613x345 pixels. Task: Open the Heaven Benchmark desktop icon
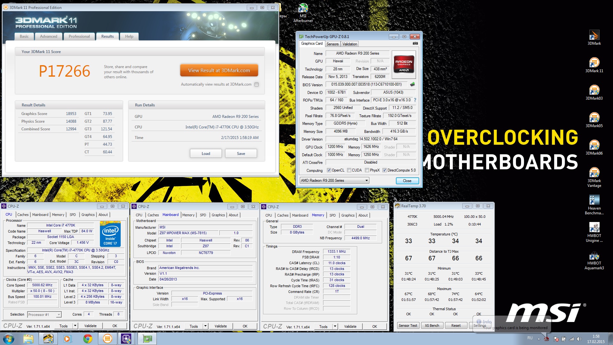pyautogui.click(x=594, y=205)
